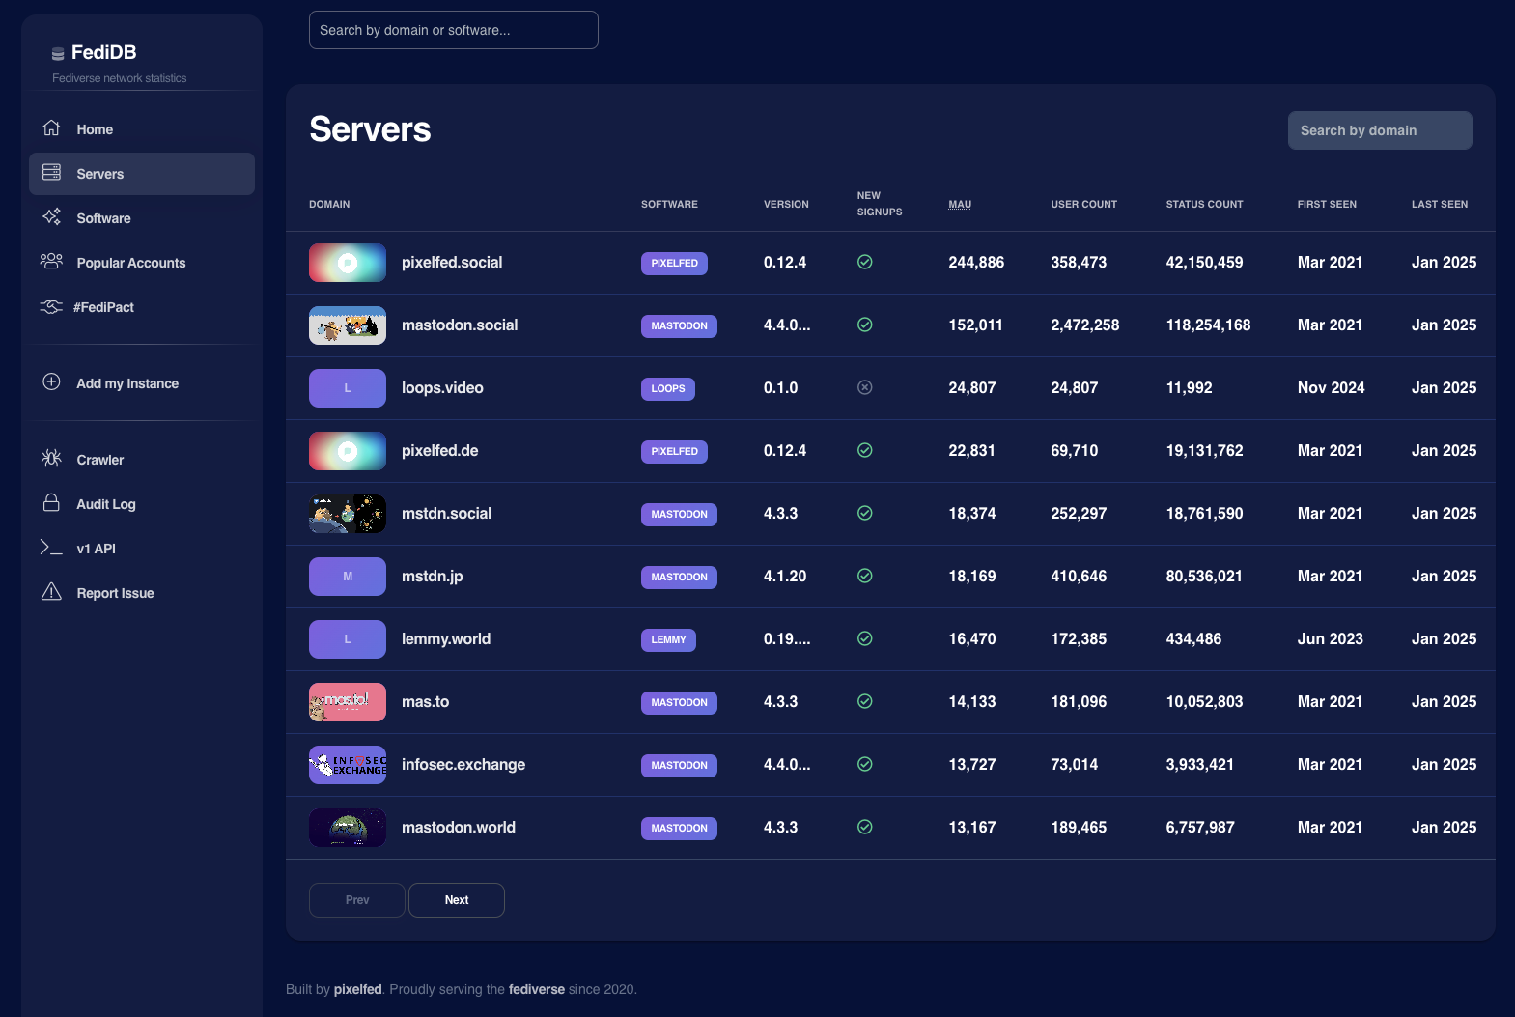The height and width of the screenshot is (1017, 1515).
Task: Open the fediverse link in footer
Action: coord(537,989)
